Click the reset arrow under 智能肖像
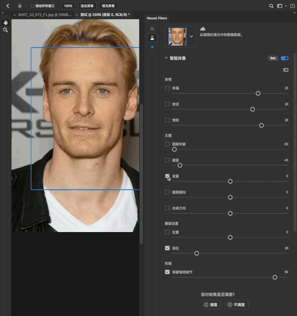Image resolution: width=297 pixels, height=316 pixels. tap(285, 70)
